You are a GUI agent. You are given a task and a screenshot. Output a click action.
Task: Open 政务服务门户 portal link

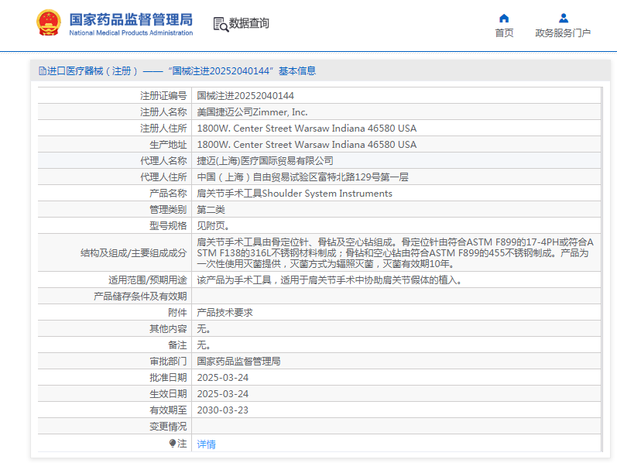click(x=563, y=33)
